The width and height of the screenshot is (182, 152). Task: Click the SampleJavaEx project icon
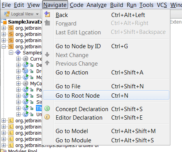point(4,22)
